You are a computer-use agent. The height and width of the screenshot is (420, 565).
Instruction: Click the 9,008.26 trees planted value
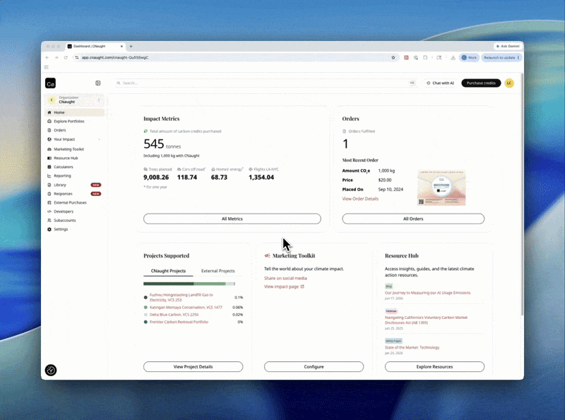[x=156, y=177]
